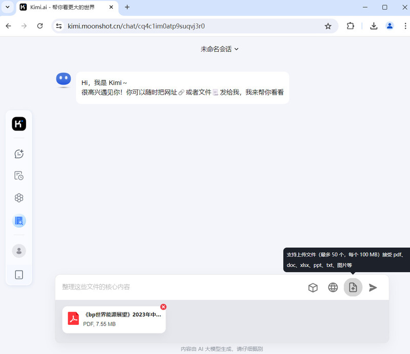Open chat history in sidebar
This screenshot has width=410, height=354.
coord(19,175)
